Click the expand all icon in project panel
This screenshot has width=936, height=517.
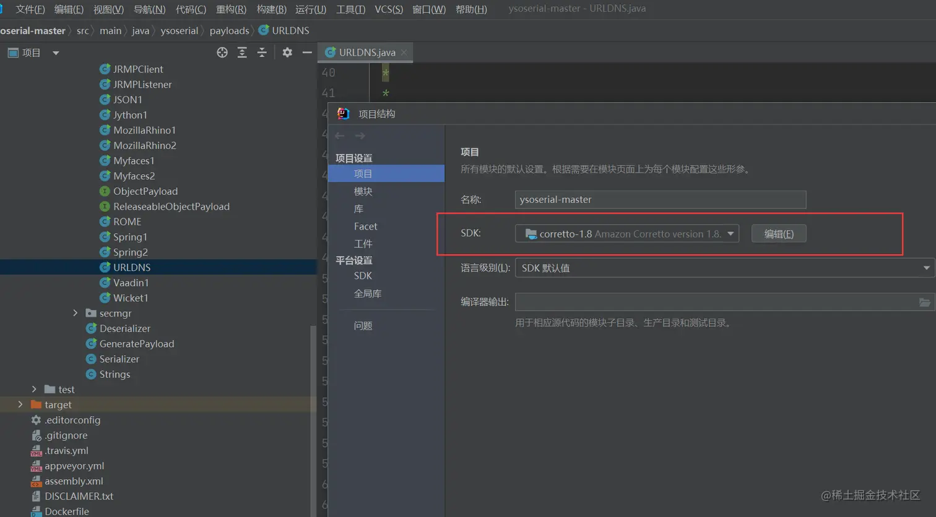pos(242,53)
